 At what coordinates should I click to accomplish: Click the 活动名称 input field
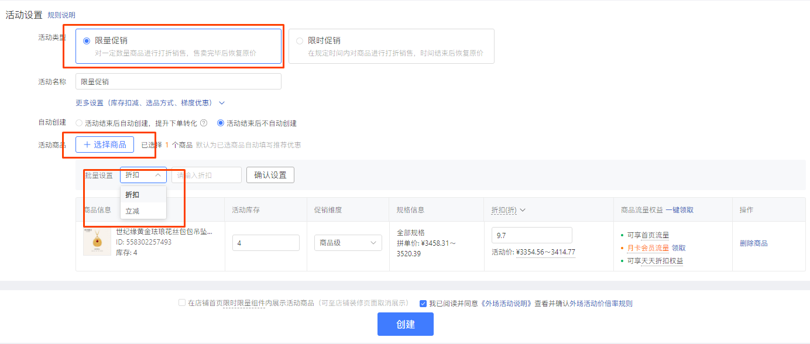point(179,82)
